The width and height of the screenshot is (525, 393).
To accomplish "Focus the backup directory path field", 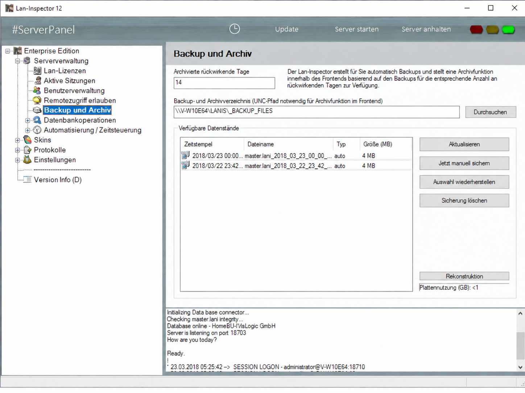I will [317, 112].
